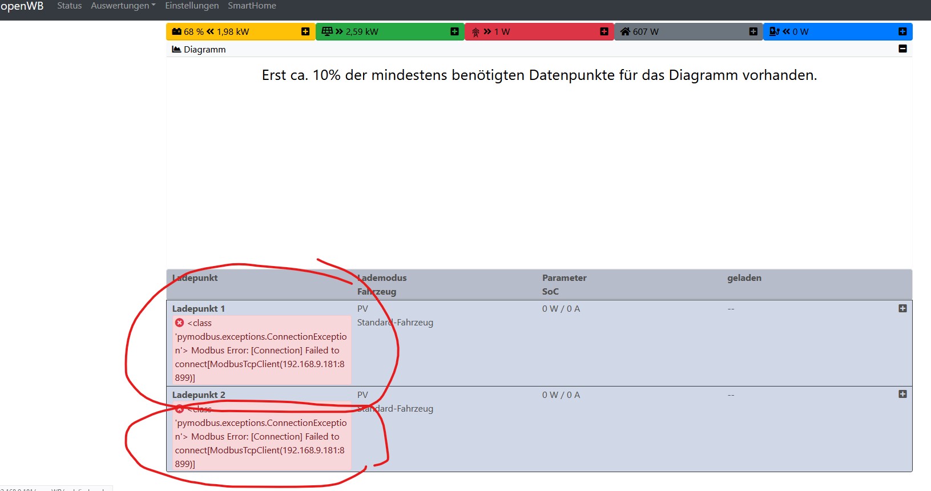The image size is (931, 491).
Task: Click the 0 W value in blue card
Action: click(801, 32)
